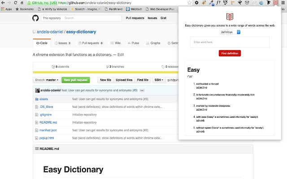Open the Apps shortcut in bookmarks bar
The width and height of the screenshot is (287, 179).
6,9
